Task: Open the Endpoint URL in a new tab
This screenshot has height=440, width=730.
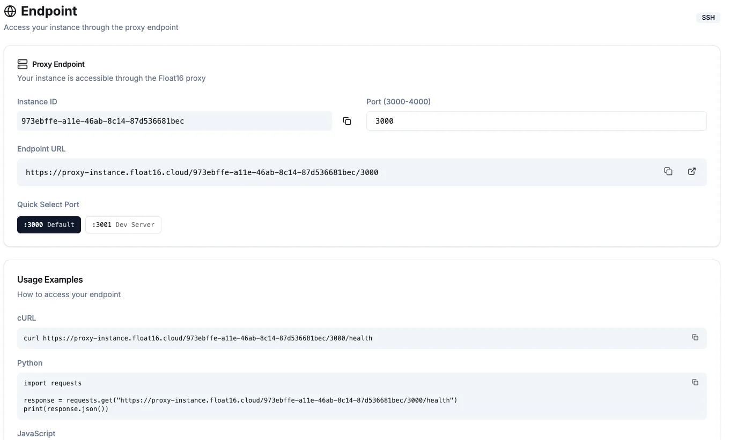Action: tap(692, 172)
